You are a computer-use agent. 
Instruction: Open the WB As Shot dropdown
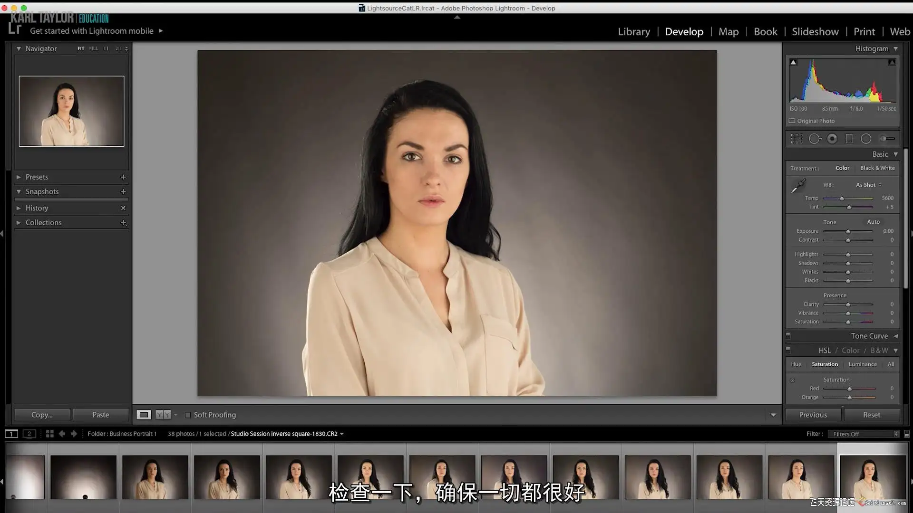click(868, 185)
